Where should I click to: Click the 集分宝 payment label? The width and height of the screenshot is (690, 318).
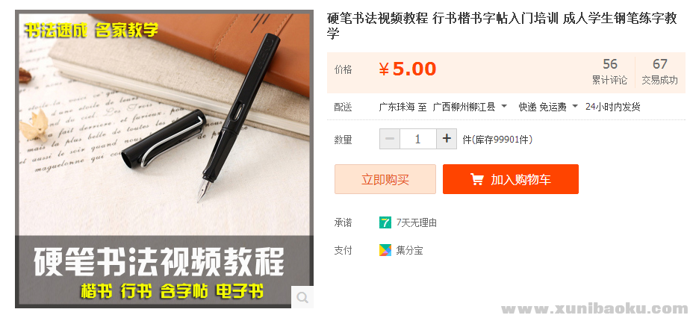[x=409, y=251]
